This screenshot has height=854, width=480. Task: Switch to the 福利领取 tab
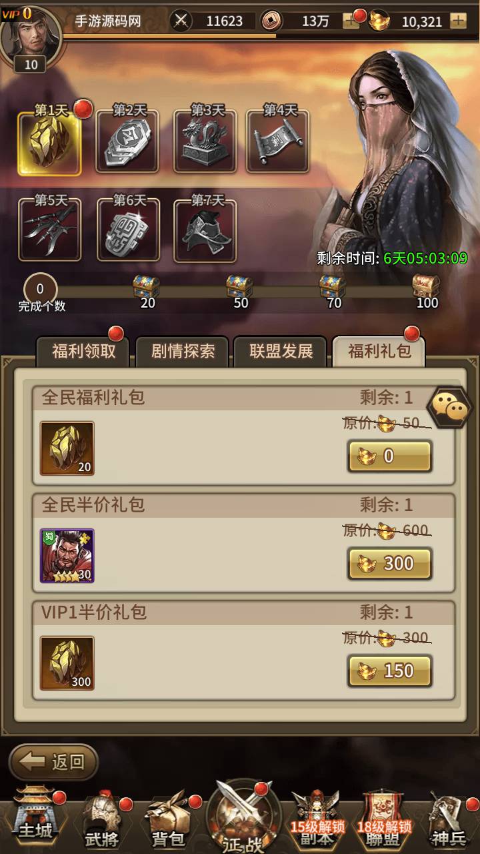(84, 352)
